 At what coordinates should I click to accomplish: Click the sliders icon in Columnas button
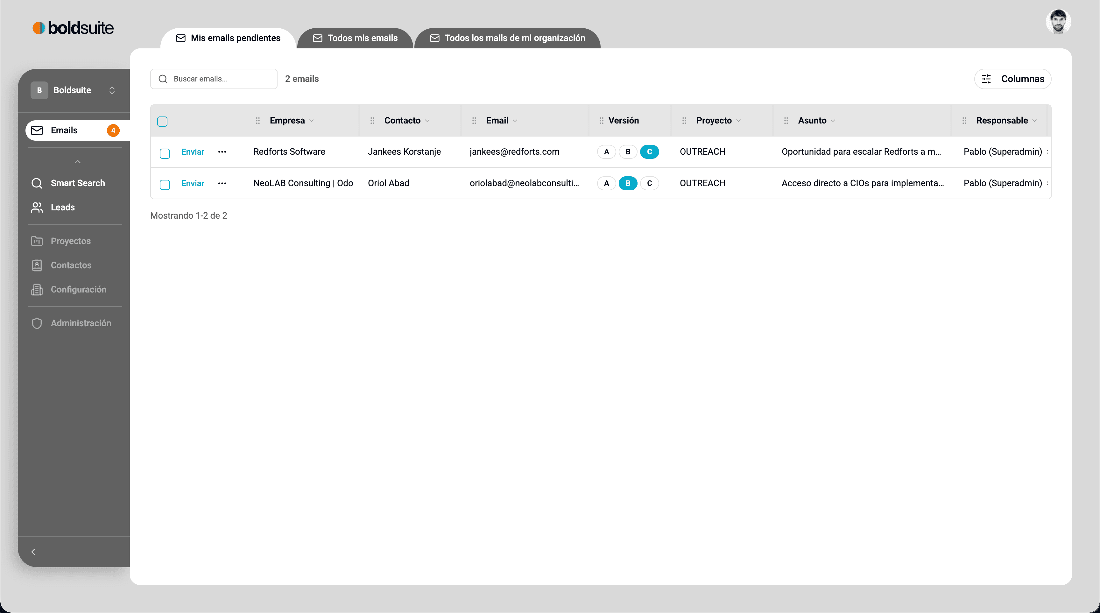tap(986, 79)
